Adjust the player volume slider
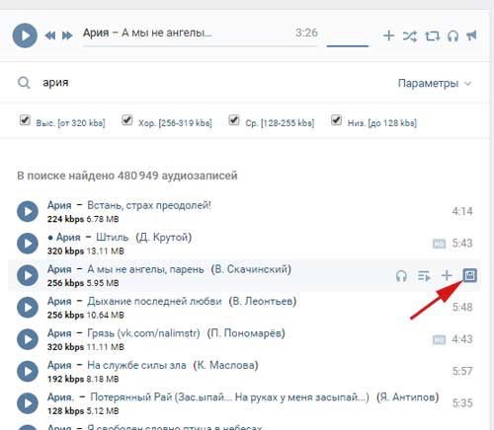This screenshot has width=494, height=430. [x=348, y=46]
